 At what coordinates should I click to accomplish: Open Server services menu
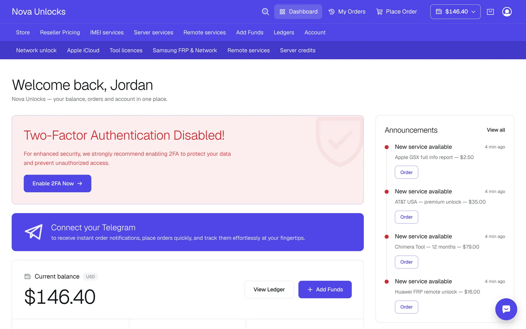[x=153, y=32]
